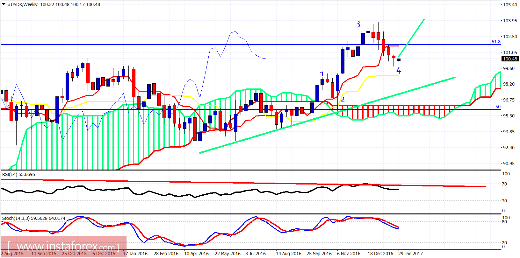Image resolution: width=520 pixels, height=258 pixels.
Task: Select the OHLC values 100.32 100.48 100.17 100.48
Action: pyautogui.click(x=70, y=5)
